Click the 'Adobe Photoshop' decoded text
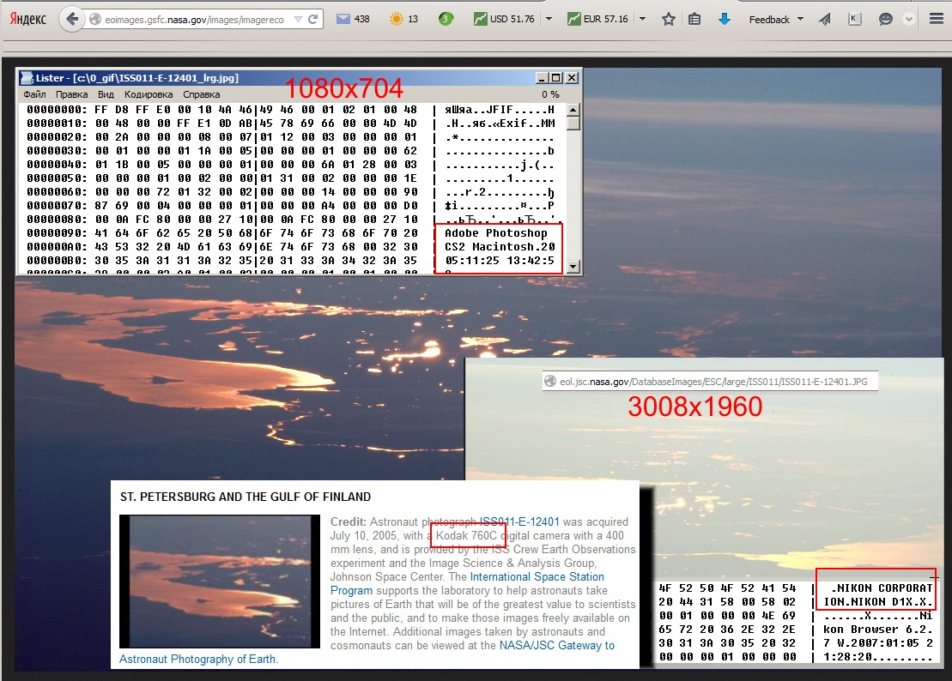Screen dimensions: 952x681 [495, 233]
